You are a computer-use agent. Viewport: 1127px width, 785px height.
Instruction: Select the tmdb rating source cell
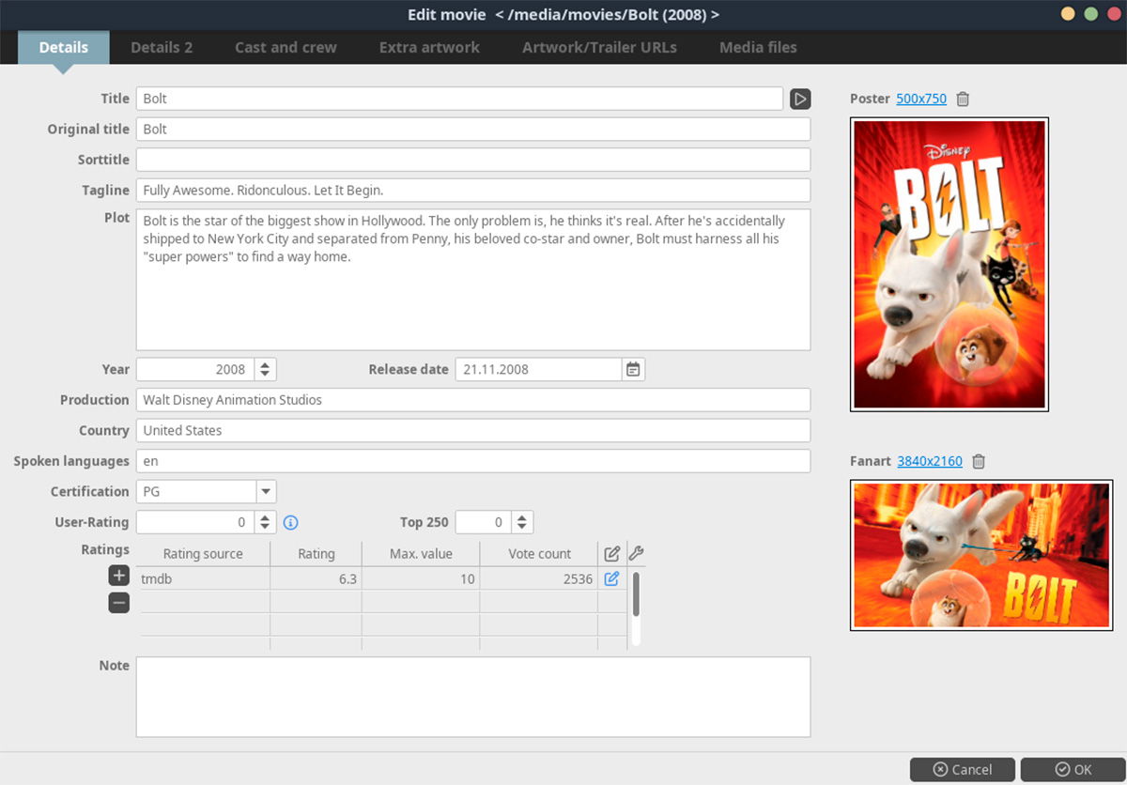204,578
